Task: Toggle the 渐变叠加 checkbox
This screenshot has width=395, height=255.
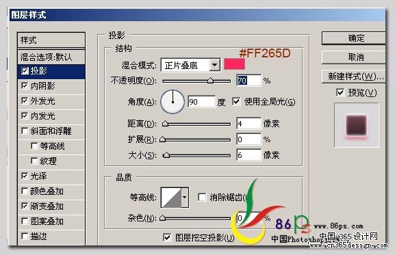Action: tap(25, 206)
